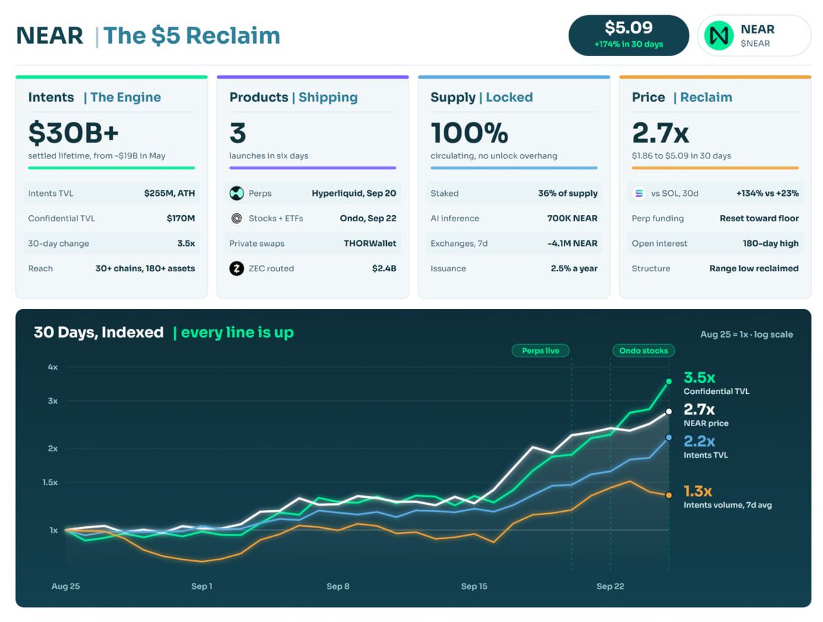Viewport: 823px width, 622px height.
Task: Click the 2.7x headline in the Price card
Action: point(660,132)
